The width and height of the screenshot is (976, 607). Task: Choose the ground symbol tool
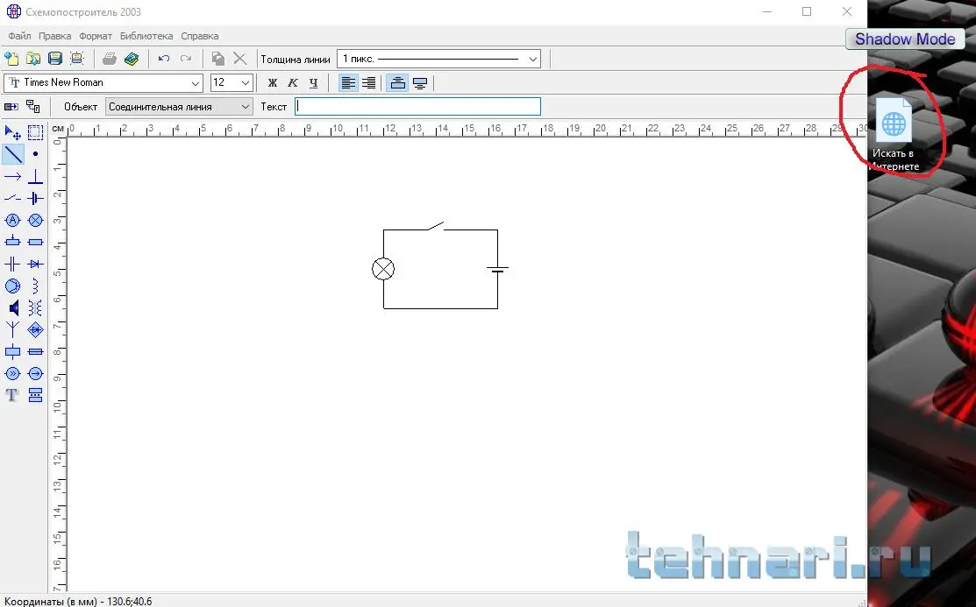pos(35,177)
